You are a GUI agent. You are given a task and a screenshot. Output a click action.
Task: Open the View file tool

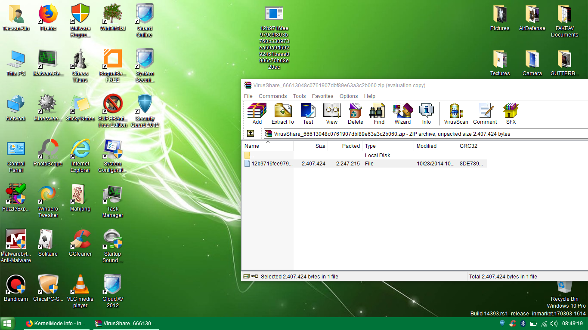click(x=332, y=113)
